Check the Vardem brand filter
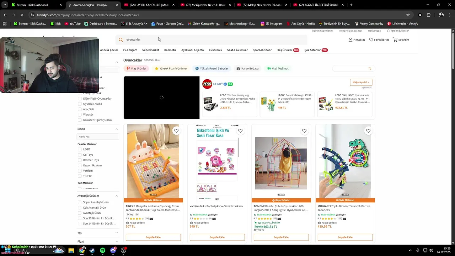 (80, 171)
